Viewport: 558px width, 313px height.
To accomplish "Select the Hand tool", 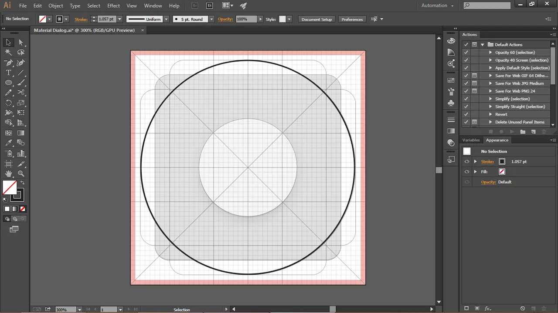I will [x=8, y=174].
